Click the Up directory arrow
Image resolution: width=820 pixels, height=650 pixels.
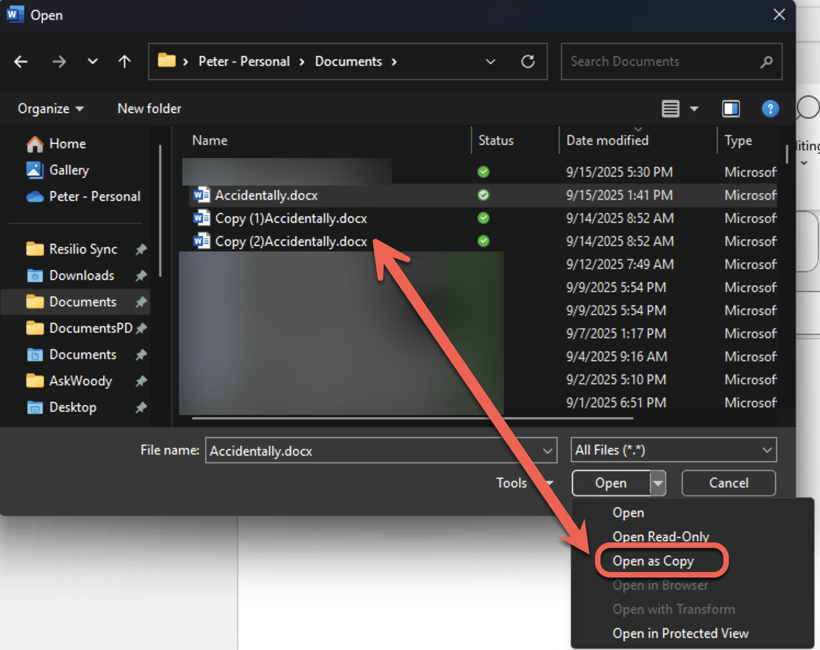(125, 61)
